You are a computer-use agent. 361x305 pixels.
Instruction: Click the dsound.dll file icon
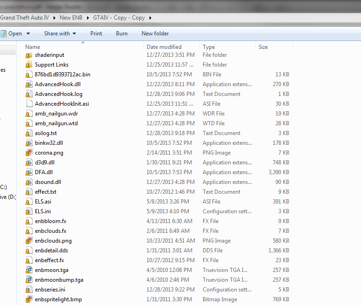pyautogui.click(x=29, y=182)
